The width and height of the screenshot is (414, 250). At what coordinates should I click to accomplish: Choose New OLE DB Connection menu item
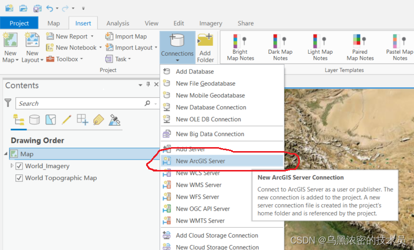(x=222, y=119)
